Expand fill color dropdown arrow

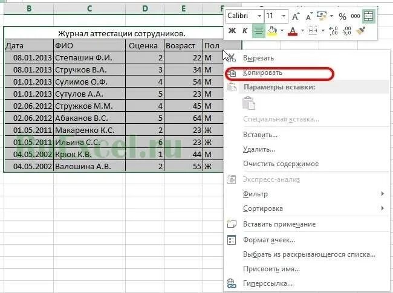[x=282, y=31]
